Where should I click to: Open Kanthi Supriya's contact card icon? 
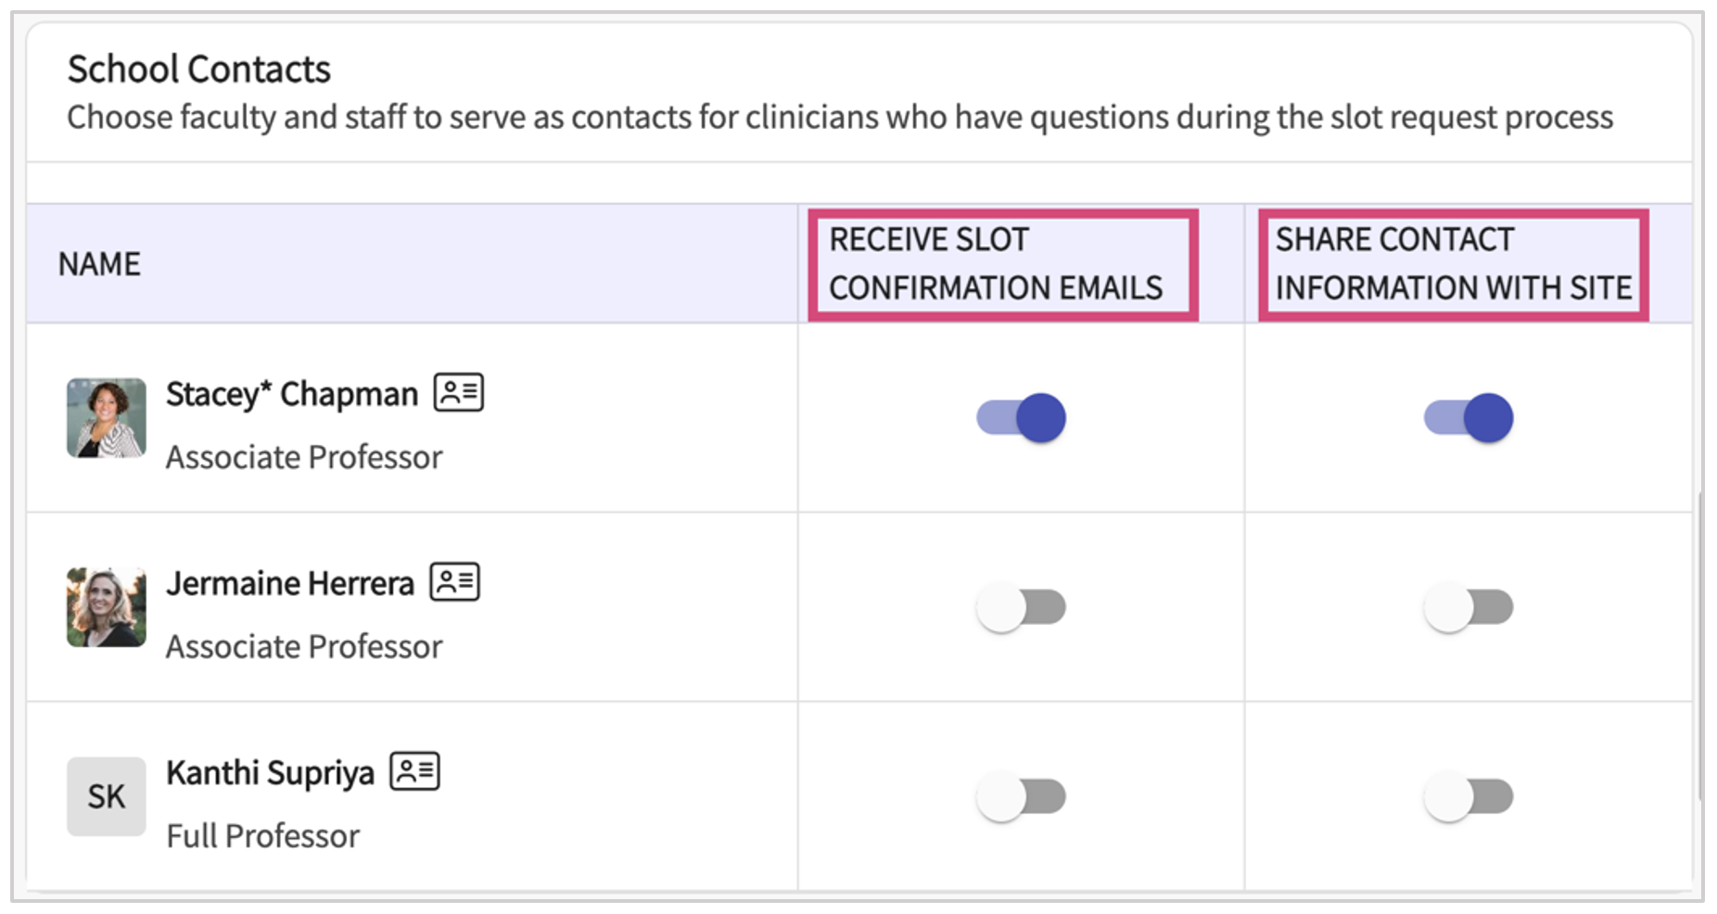[x=414, y=771]
